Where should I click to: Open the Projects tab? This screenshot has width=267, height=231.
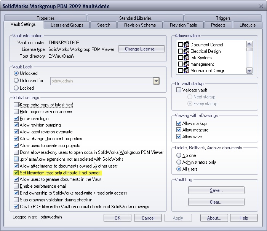[x=218, y=25]
